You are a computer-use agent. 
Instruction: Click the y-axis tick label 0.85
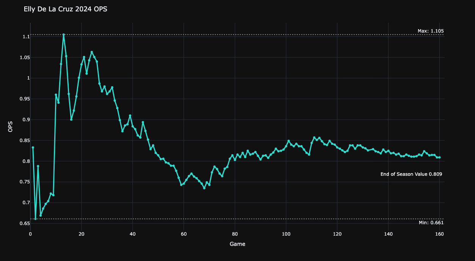(24, 141)
